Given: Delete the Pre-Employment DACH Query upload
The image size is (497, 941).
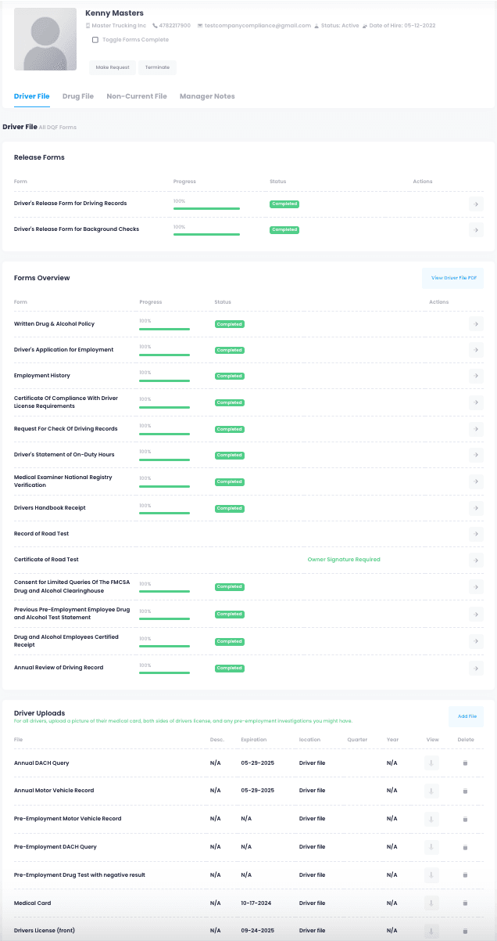Looking at the screenshot, I should pos(465,846).
